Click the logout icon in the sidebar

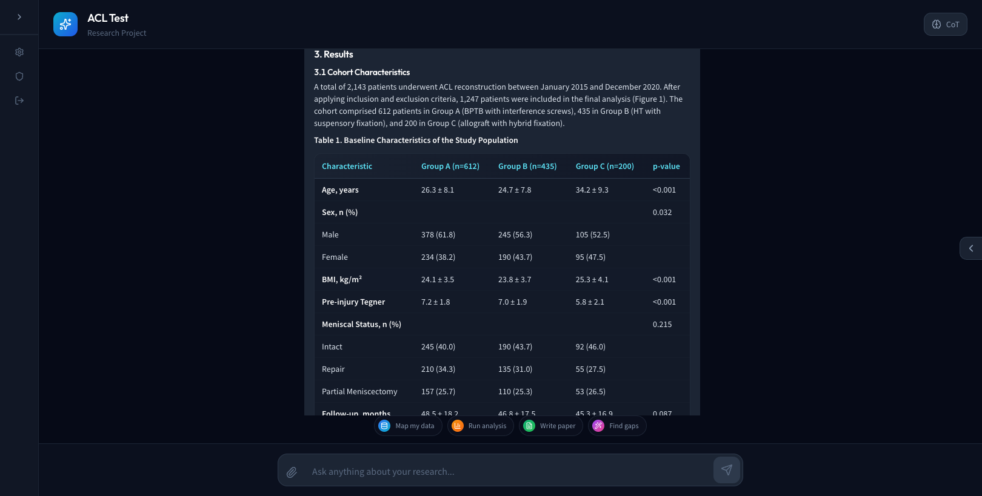tap(19, 101)
